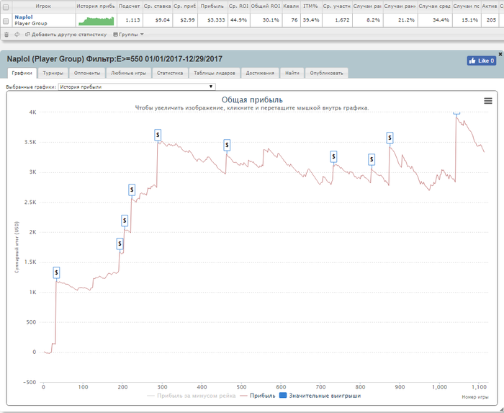
Task: Sort by the Подсчет column header
Action: (130, 6)
